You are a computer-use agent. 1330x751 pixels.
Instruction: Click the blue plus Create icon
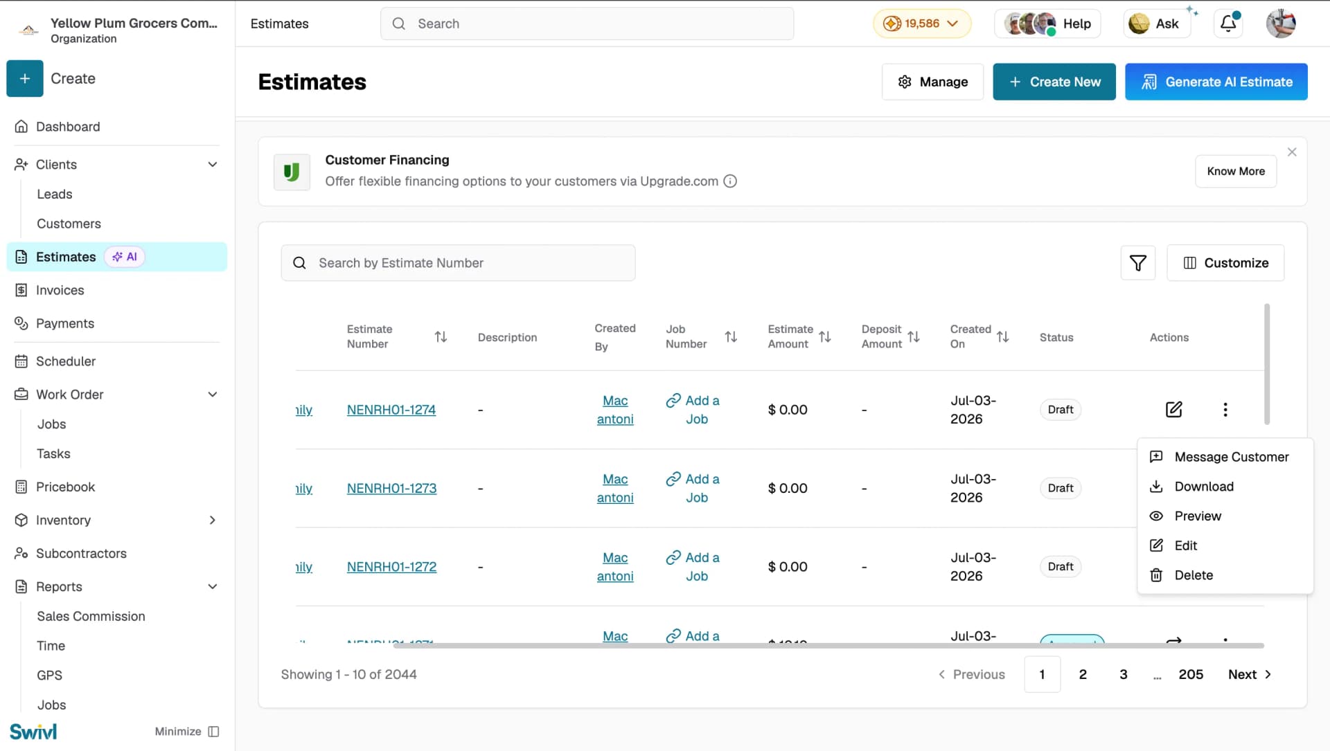(x=25, y=78)
